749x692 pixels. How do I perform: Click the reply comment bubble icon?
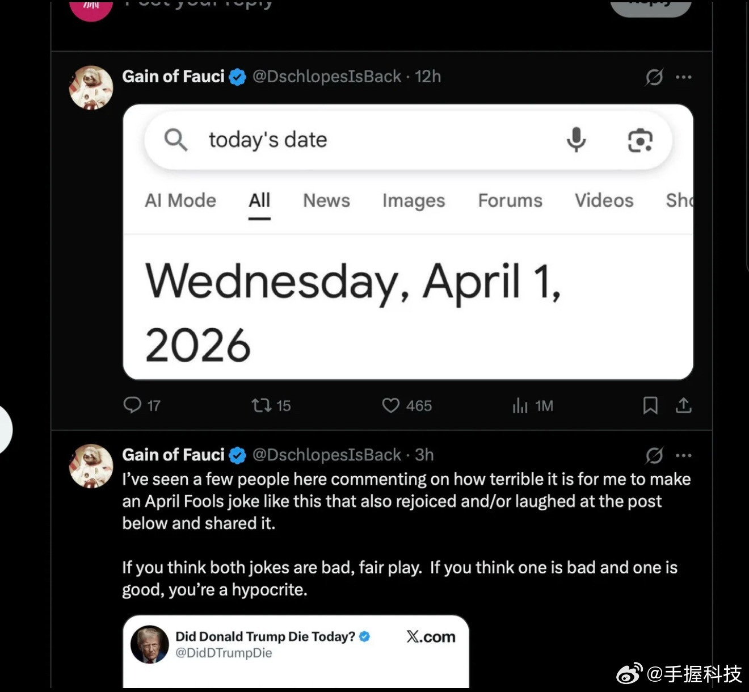134,405
